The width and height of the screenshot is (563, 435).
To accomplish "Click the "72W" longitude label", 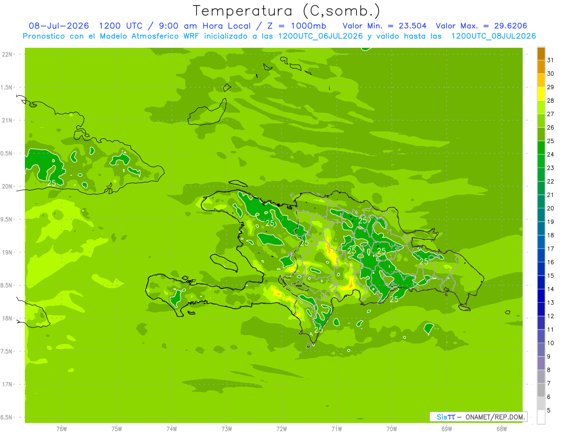I will (281, 428).
